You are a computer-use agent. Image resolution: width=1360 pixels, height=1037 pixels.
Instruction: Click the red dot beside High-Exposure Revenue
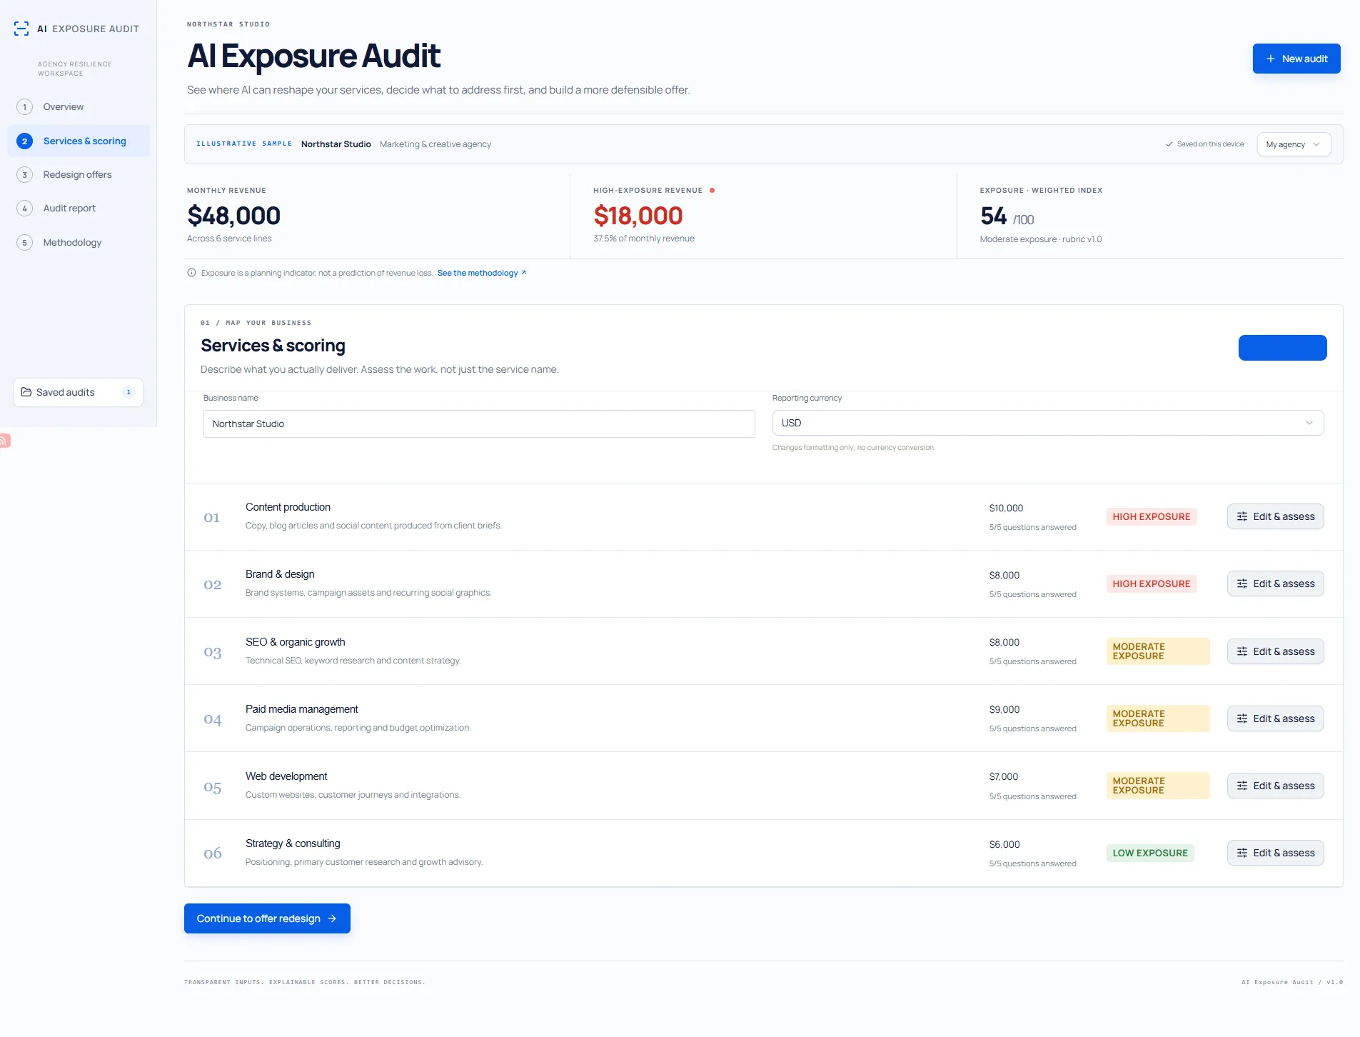(x=712, y=191)
